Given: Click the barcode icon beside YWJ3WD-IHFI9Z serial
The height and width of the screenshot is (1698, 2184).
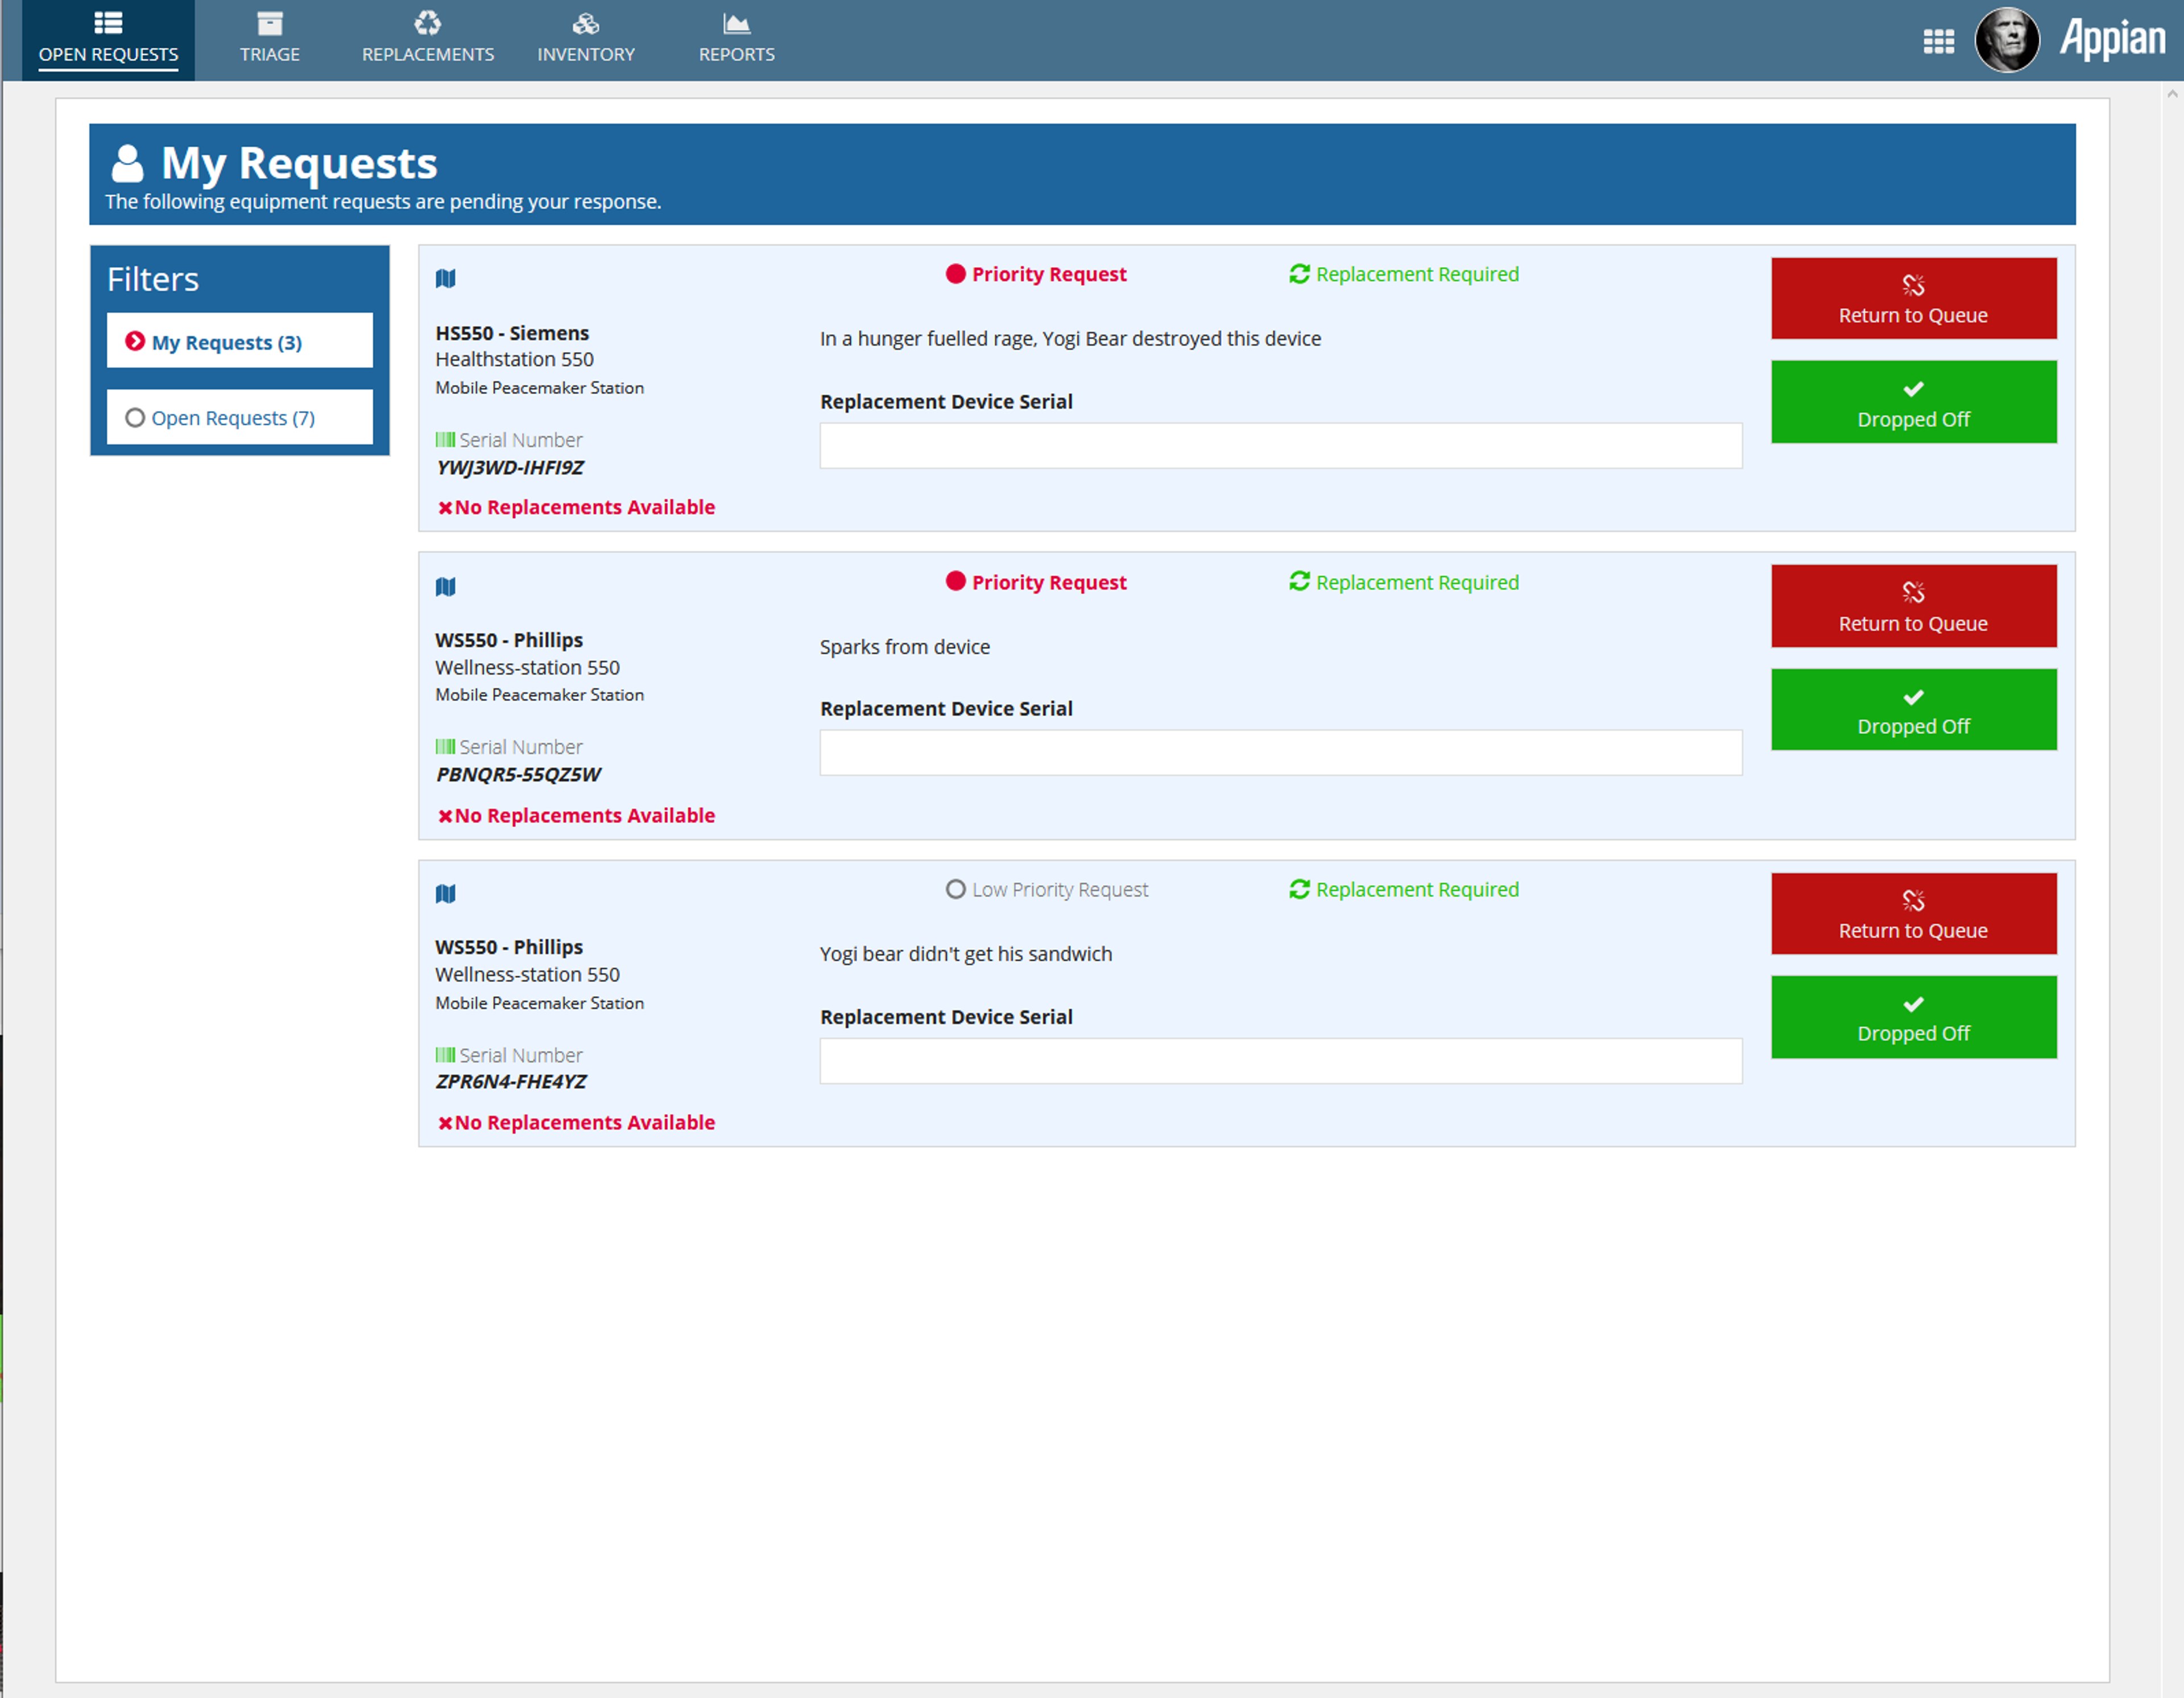Looking at the screenshot, I should (445, 439).
